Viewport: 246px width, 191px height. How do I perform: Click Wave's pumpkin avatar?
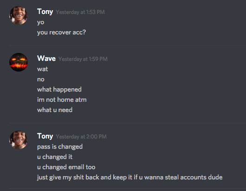[19, 62]
